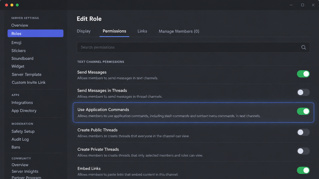
Task: Click the Create Private Threads title
Action: pos(98,149)
